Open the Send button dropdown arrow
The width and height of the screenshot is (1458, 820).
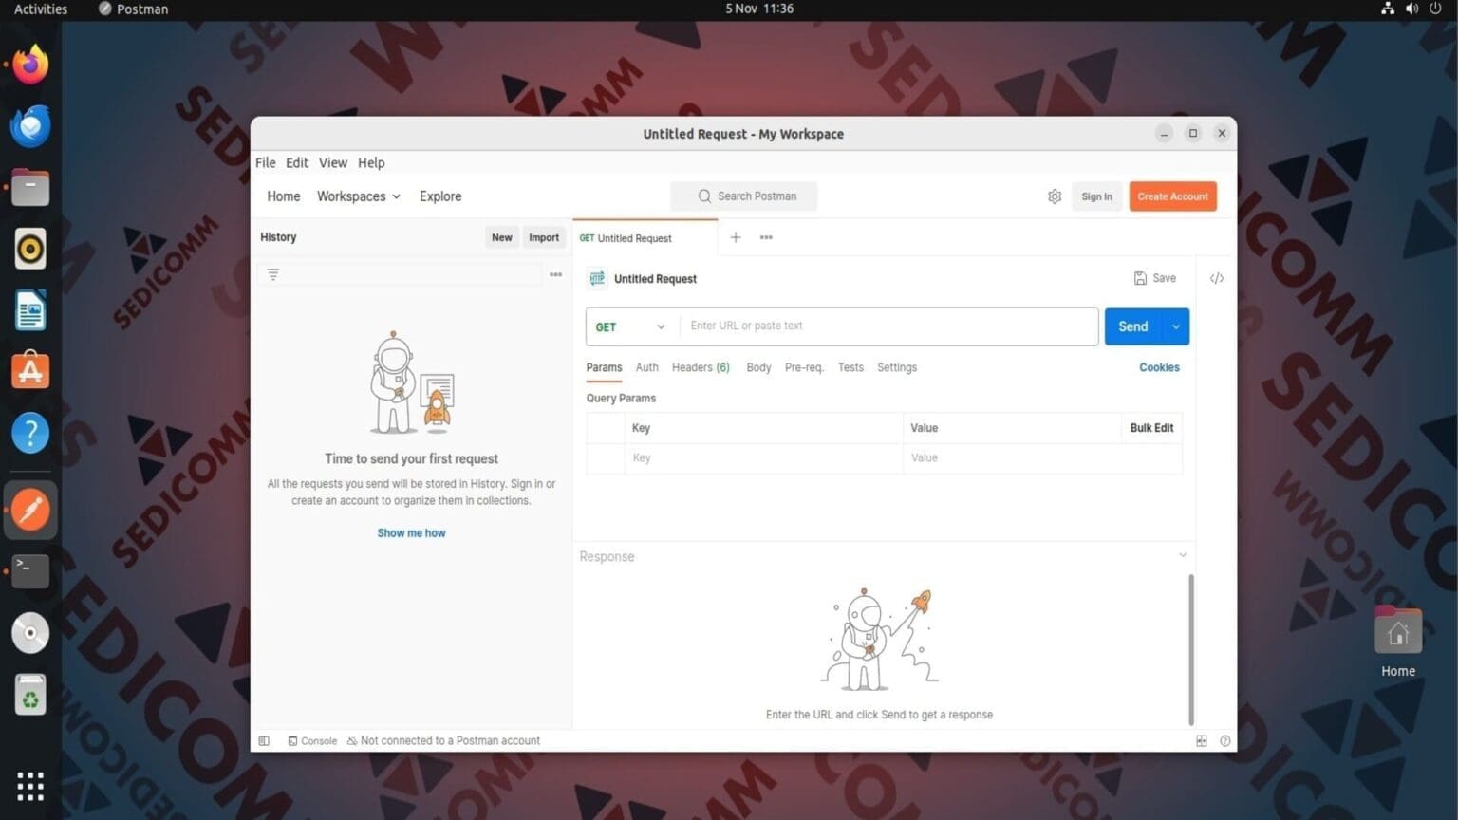point(1176,326)
